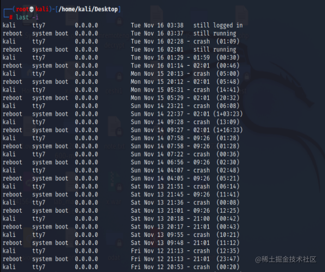
Task: Click "0.0.0.0" on the Fri Nov 12 20:53 row
Action: point(86,267)
